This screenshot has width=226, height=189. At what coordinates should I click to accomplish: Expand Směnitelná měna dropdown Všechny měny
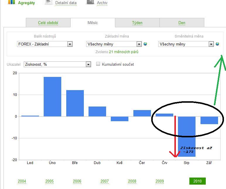click(186, 44)
